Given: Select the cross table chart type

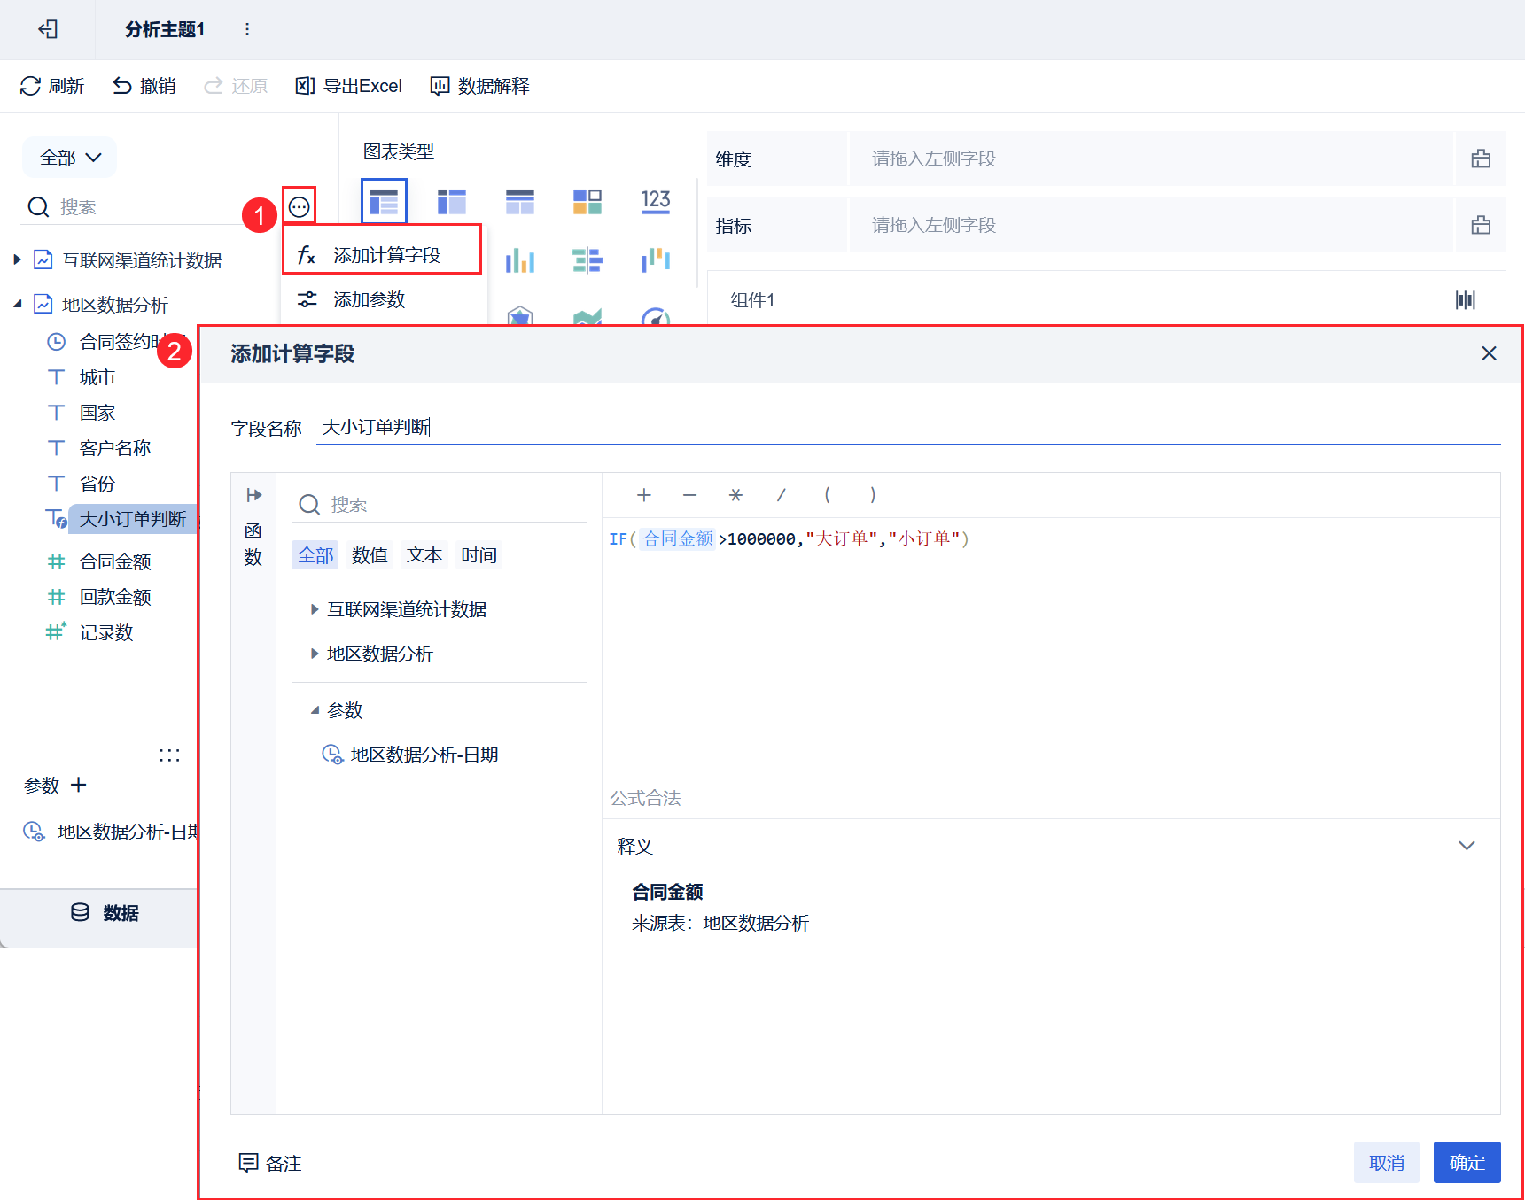Looking at the screenshot, I should click(x=452, y=201).
